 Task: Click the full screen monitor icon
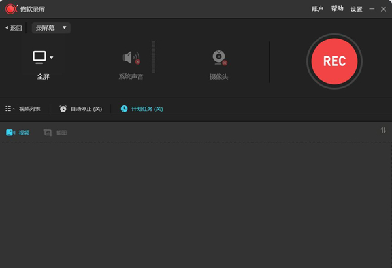pos(39,58)
